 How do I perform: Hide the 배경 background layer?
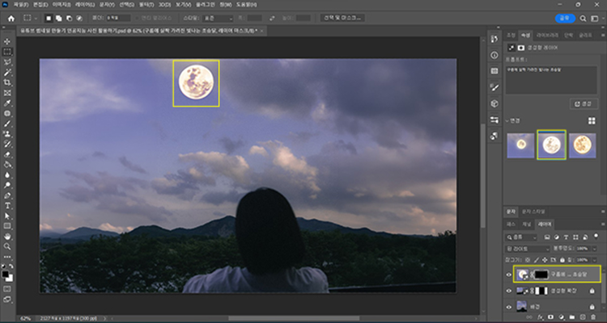509,307
